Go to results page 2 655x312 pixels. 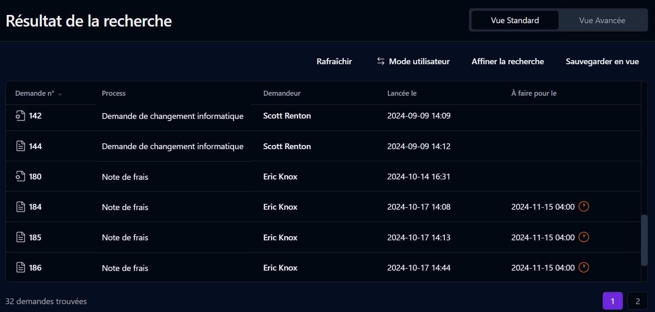[638, 301]
